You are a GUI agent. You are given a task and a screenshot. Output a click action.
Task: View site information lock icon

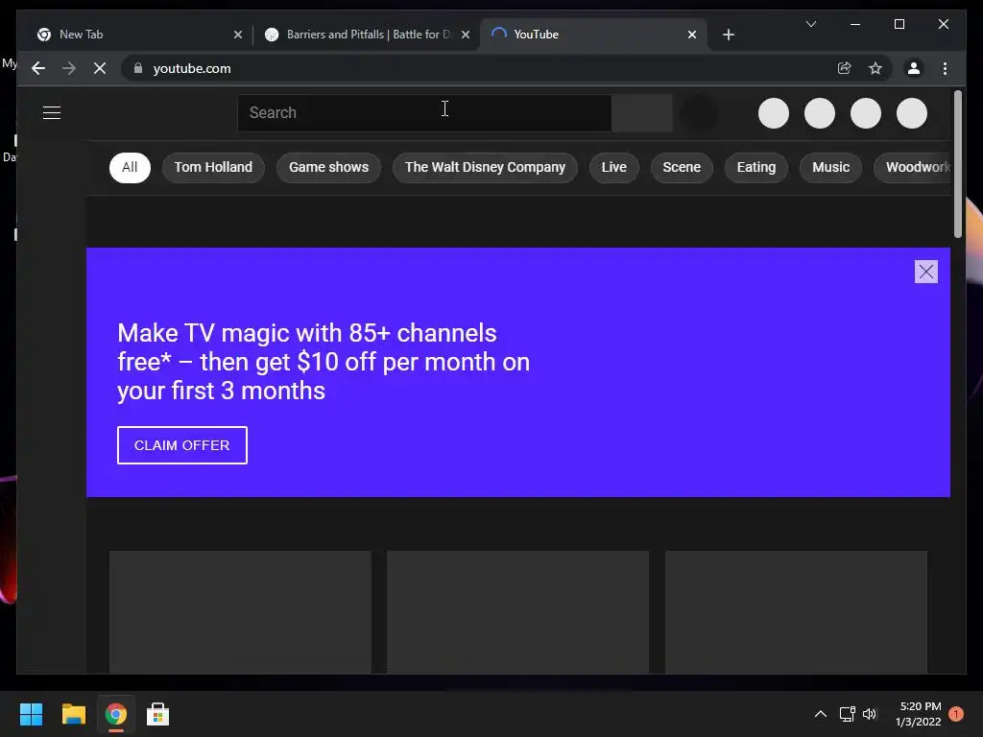click(x=138, y=68)
